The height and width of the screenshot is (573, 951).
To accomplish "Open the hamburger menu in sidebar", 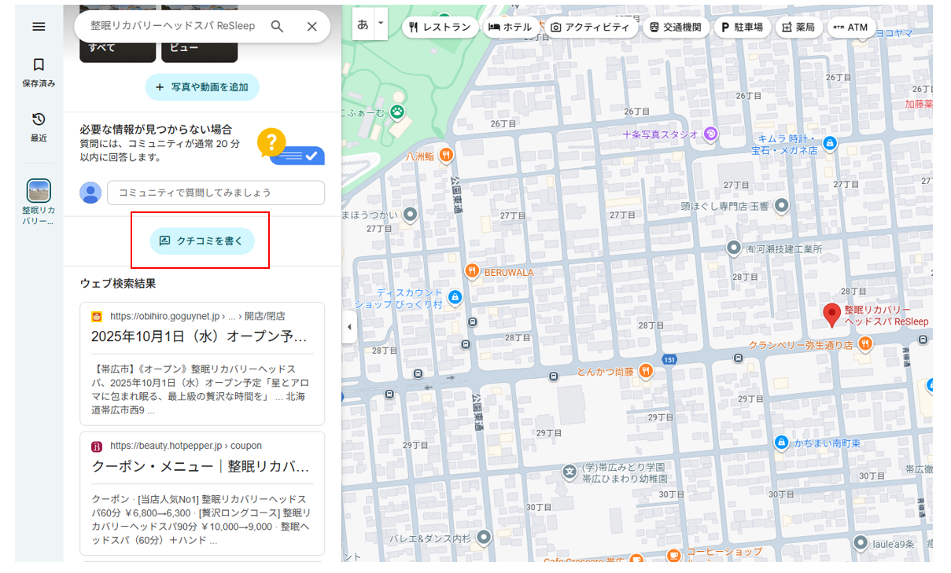I will [x=39, y=27].
